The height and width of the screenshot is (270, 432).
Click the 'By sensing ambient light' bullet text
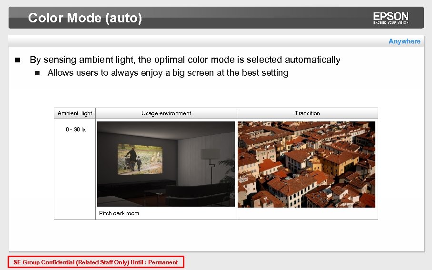(185, 60)
